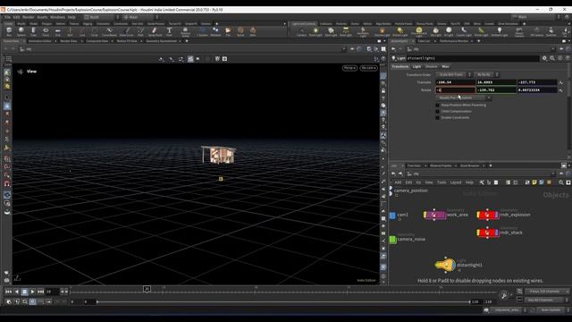
Task: Add a Spot Light from the shelf
Action: [x=331, y=32]
